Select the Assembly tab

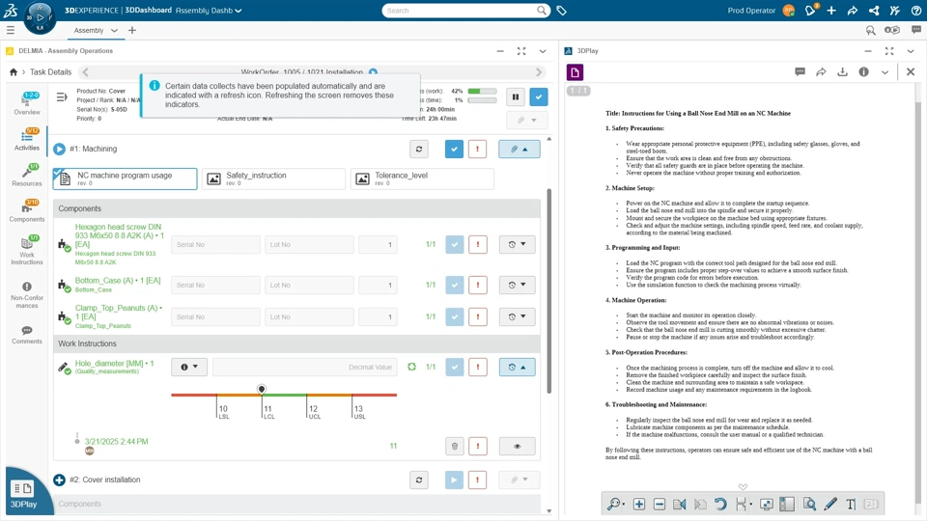tap(89, 30)
